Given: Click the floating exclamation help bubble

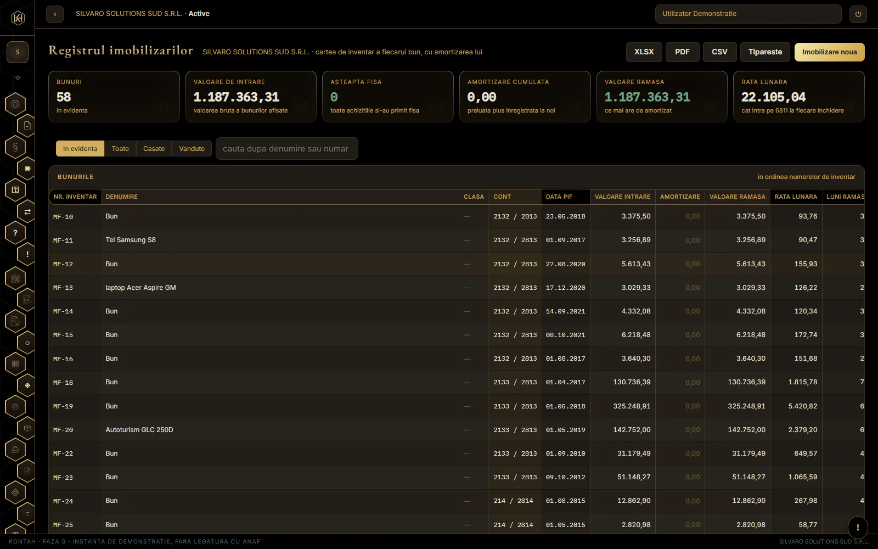Looking at the screenshot, I should point(858,527).
